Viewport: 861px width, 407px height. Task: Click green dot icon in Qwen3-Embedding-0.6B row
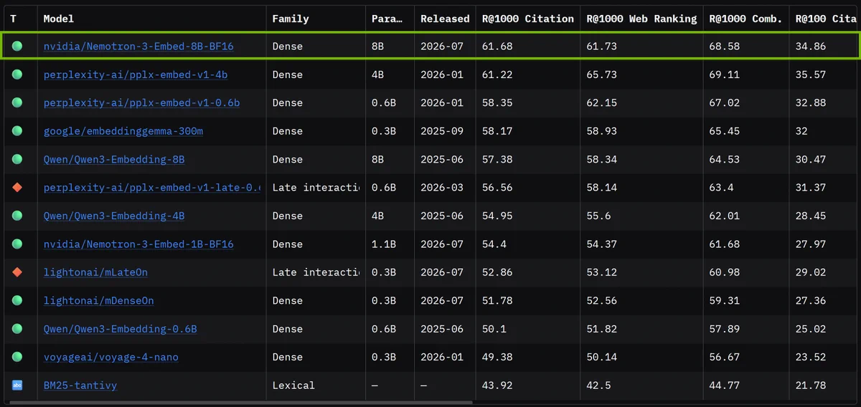pyautogui.click(x=17, y=329)
